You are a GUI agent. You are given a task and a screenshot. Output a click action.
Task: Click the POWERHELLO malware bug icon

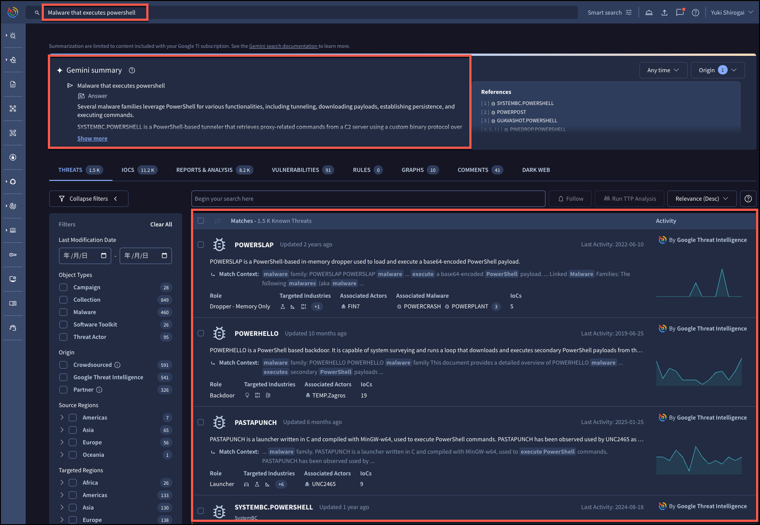point(219,333)
